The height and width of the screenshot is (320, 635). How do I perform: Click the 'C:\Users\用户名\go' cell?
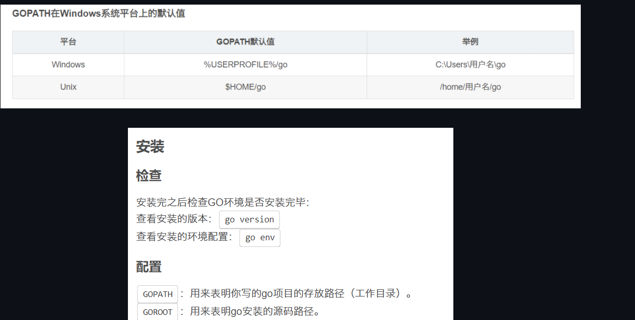(470, 64)
